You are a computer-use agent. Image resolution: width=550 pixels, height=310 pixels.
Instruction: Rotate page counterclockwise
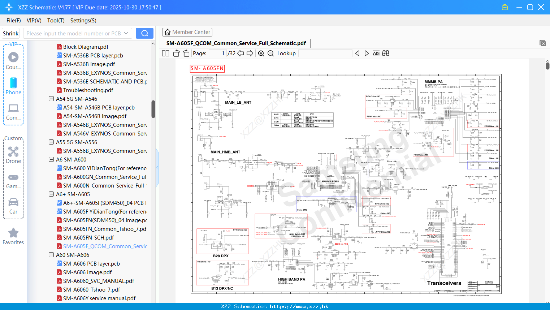click(x=176, y=53)
